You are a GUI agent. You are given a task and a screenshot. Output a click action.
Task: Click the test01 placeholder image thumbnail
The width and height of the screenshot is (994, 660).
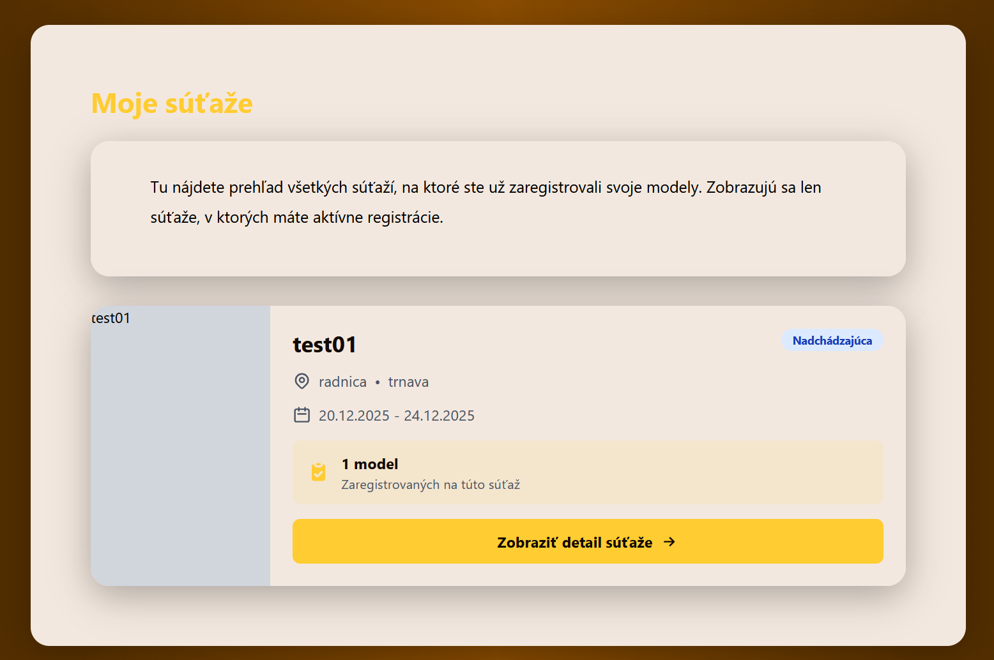point(180,446)
